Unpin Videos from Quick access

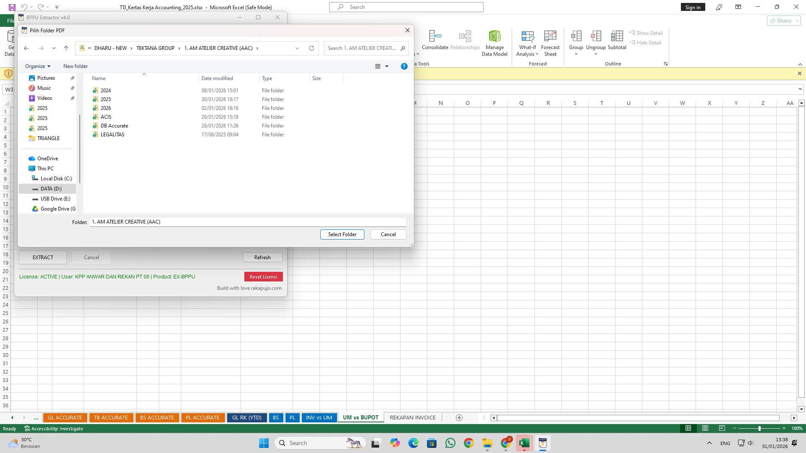click(72, 98)
